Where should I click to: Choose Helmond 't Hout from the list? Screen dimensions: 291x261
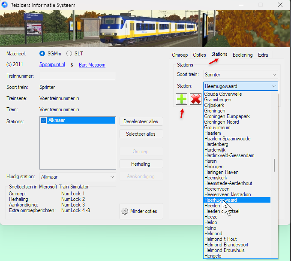point(237,239)
